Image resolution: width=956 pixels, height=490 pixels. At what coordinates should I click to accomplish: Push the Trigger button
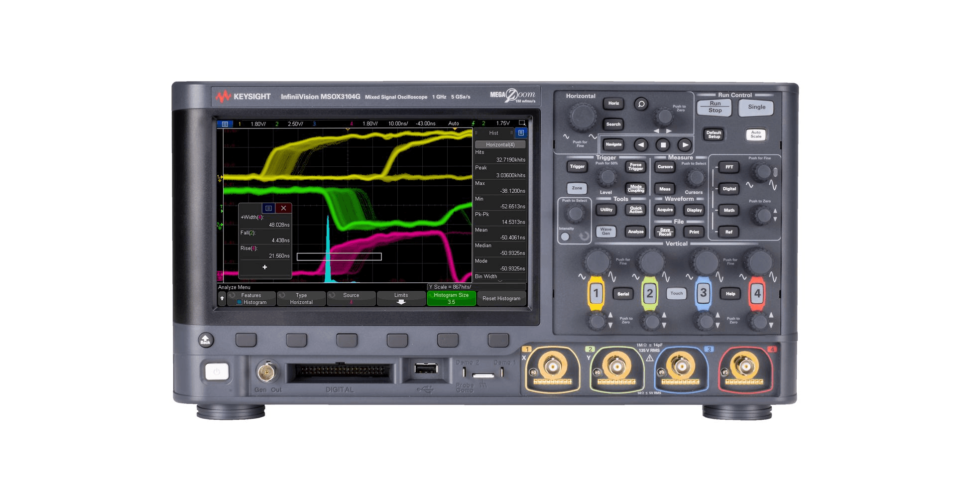coord(577,167)
